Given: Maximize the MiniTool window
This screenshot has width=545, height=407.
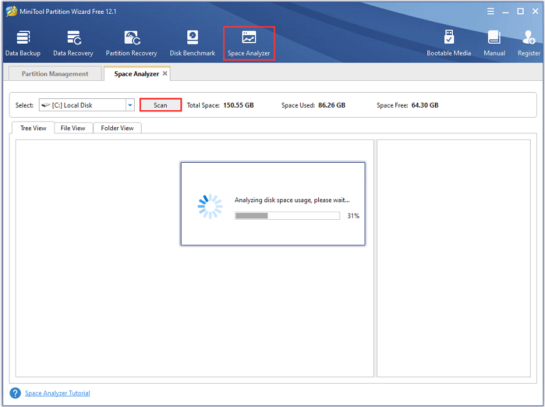Looking at the screenshot, I should point(521,11).
